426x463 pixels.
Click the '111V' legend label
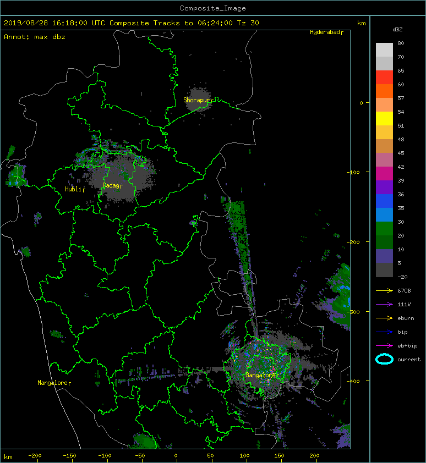click(x=404, y=305)
